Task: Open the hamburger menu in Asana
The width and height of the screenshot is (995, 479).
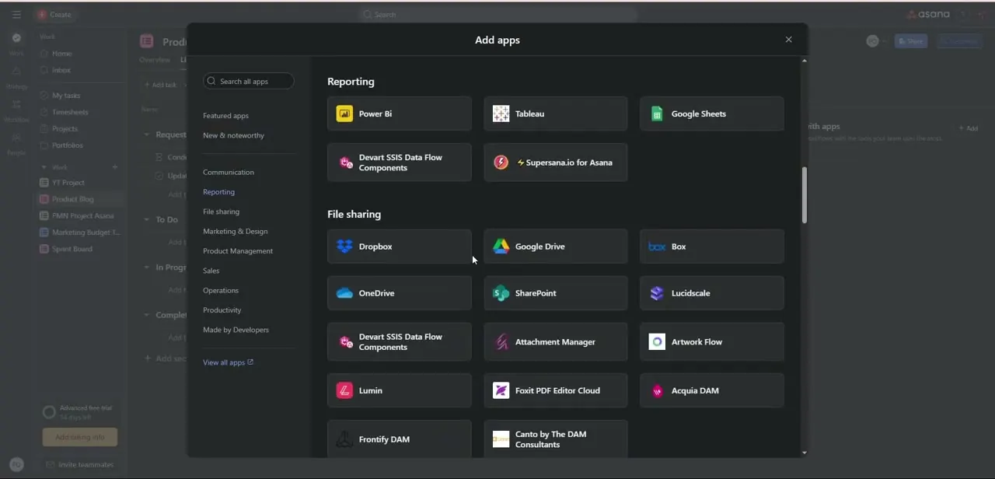Action: [x=16, y=15]
